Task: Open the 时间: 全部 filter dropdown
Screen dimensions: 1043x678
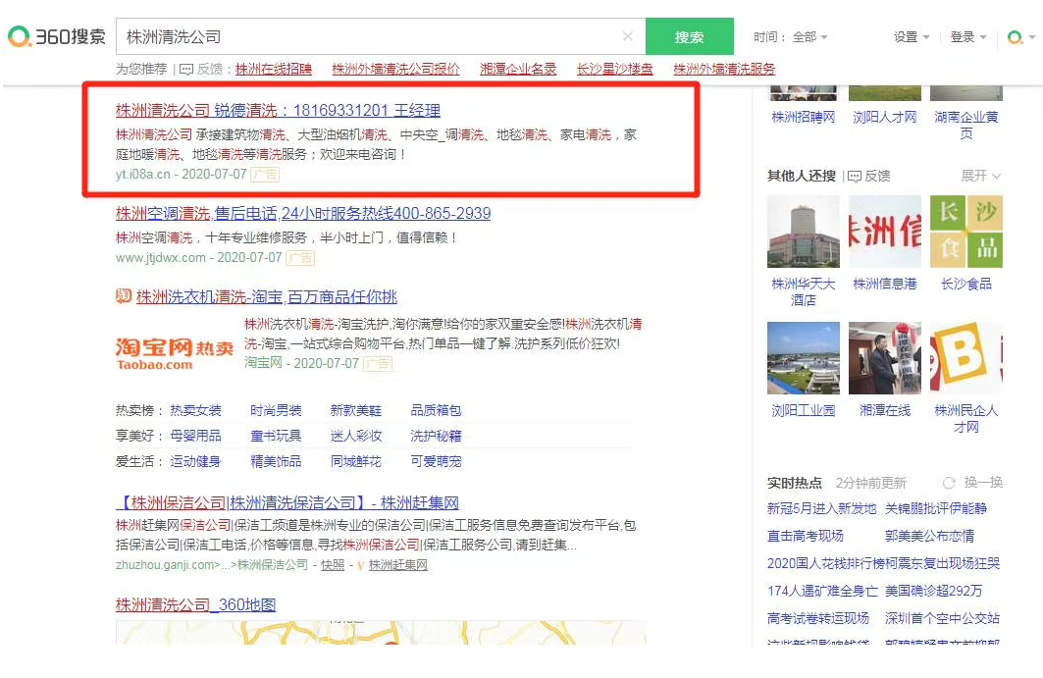Action: (790, 37)
